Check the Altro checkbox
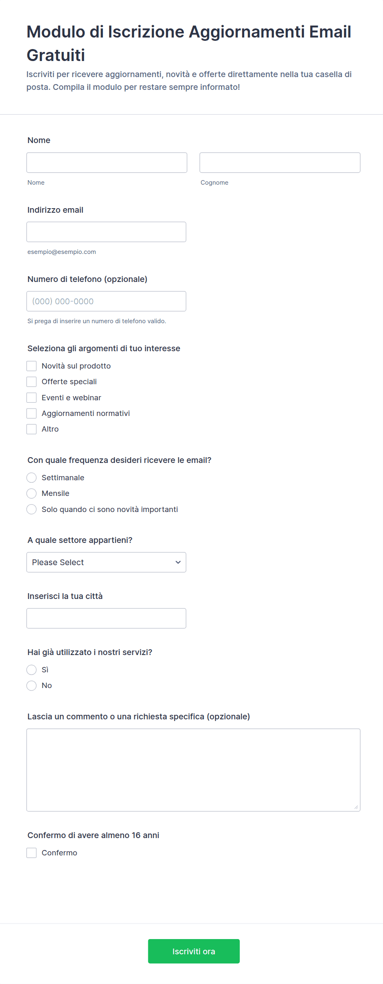 pyautogui.click(x=32, y=429)
